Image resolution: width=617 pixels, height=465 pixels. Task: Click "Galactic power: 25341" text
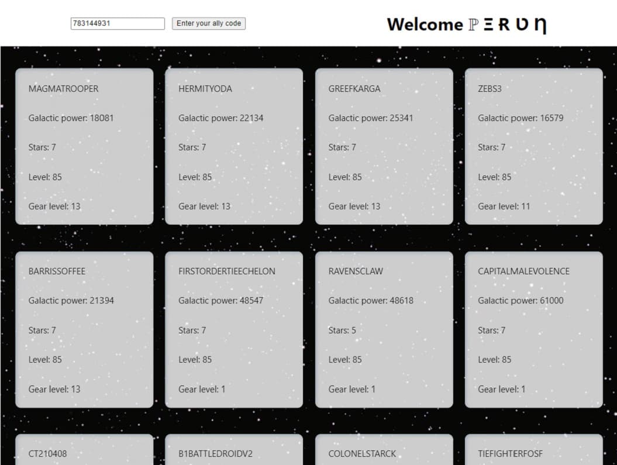pos(371,118)
